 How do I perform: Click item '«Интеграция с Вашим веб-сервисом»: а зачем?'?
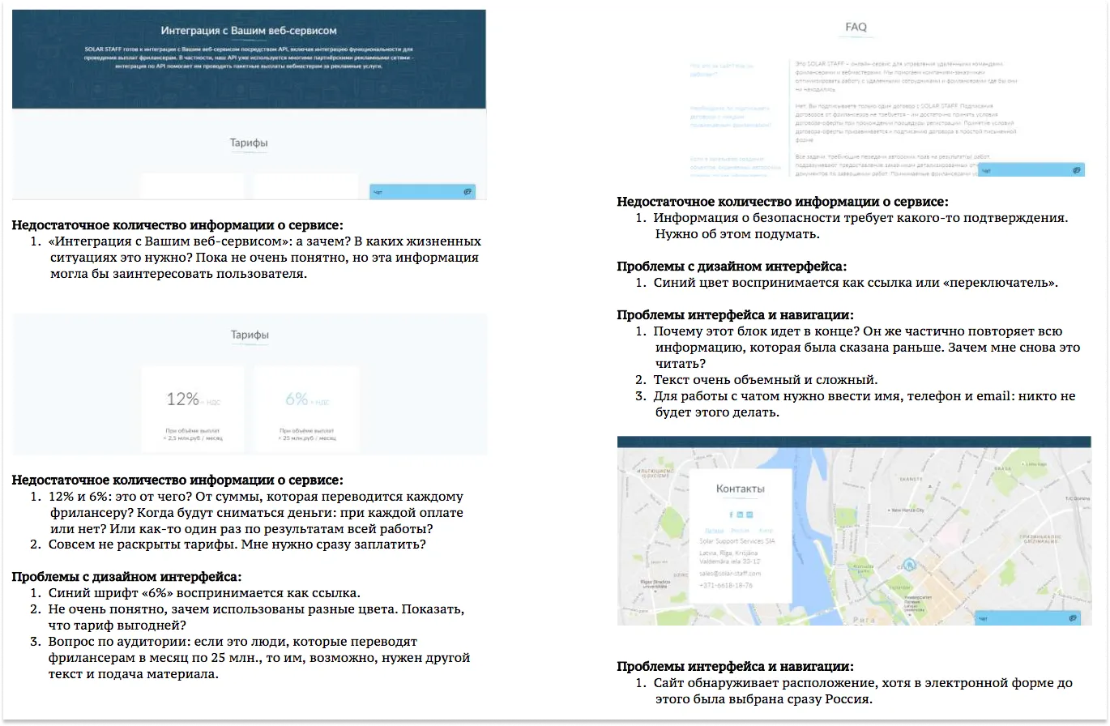point(264,258)
